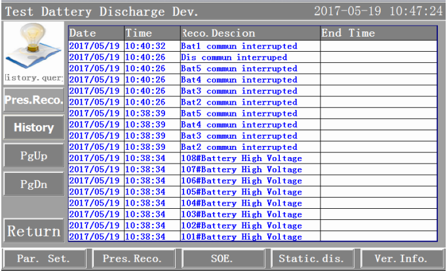The width and height of the screenshot is (447, 271).
Task: Select the Ver. Info. tab
Action: coord(400,259)
